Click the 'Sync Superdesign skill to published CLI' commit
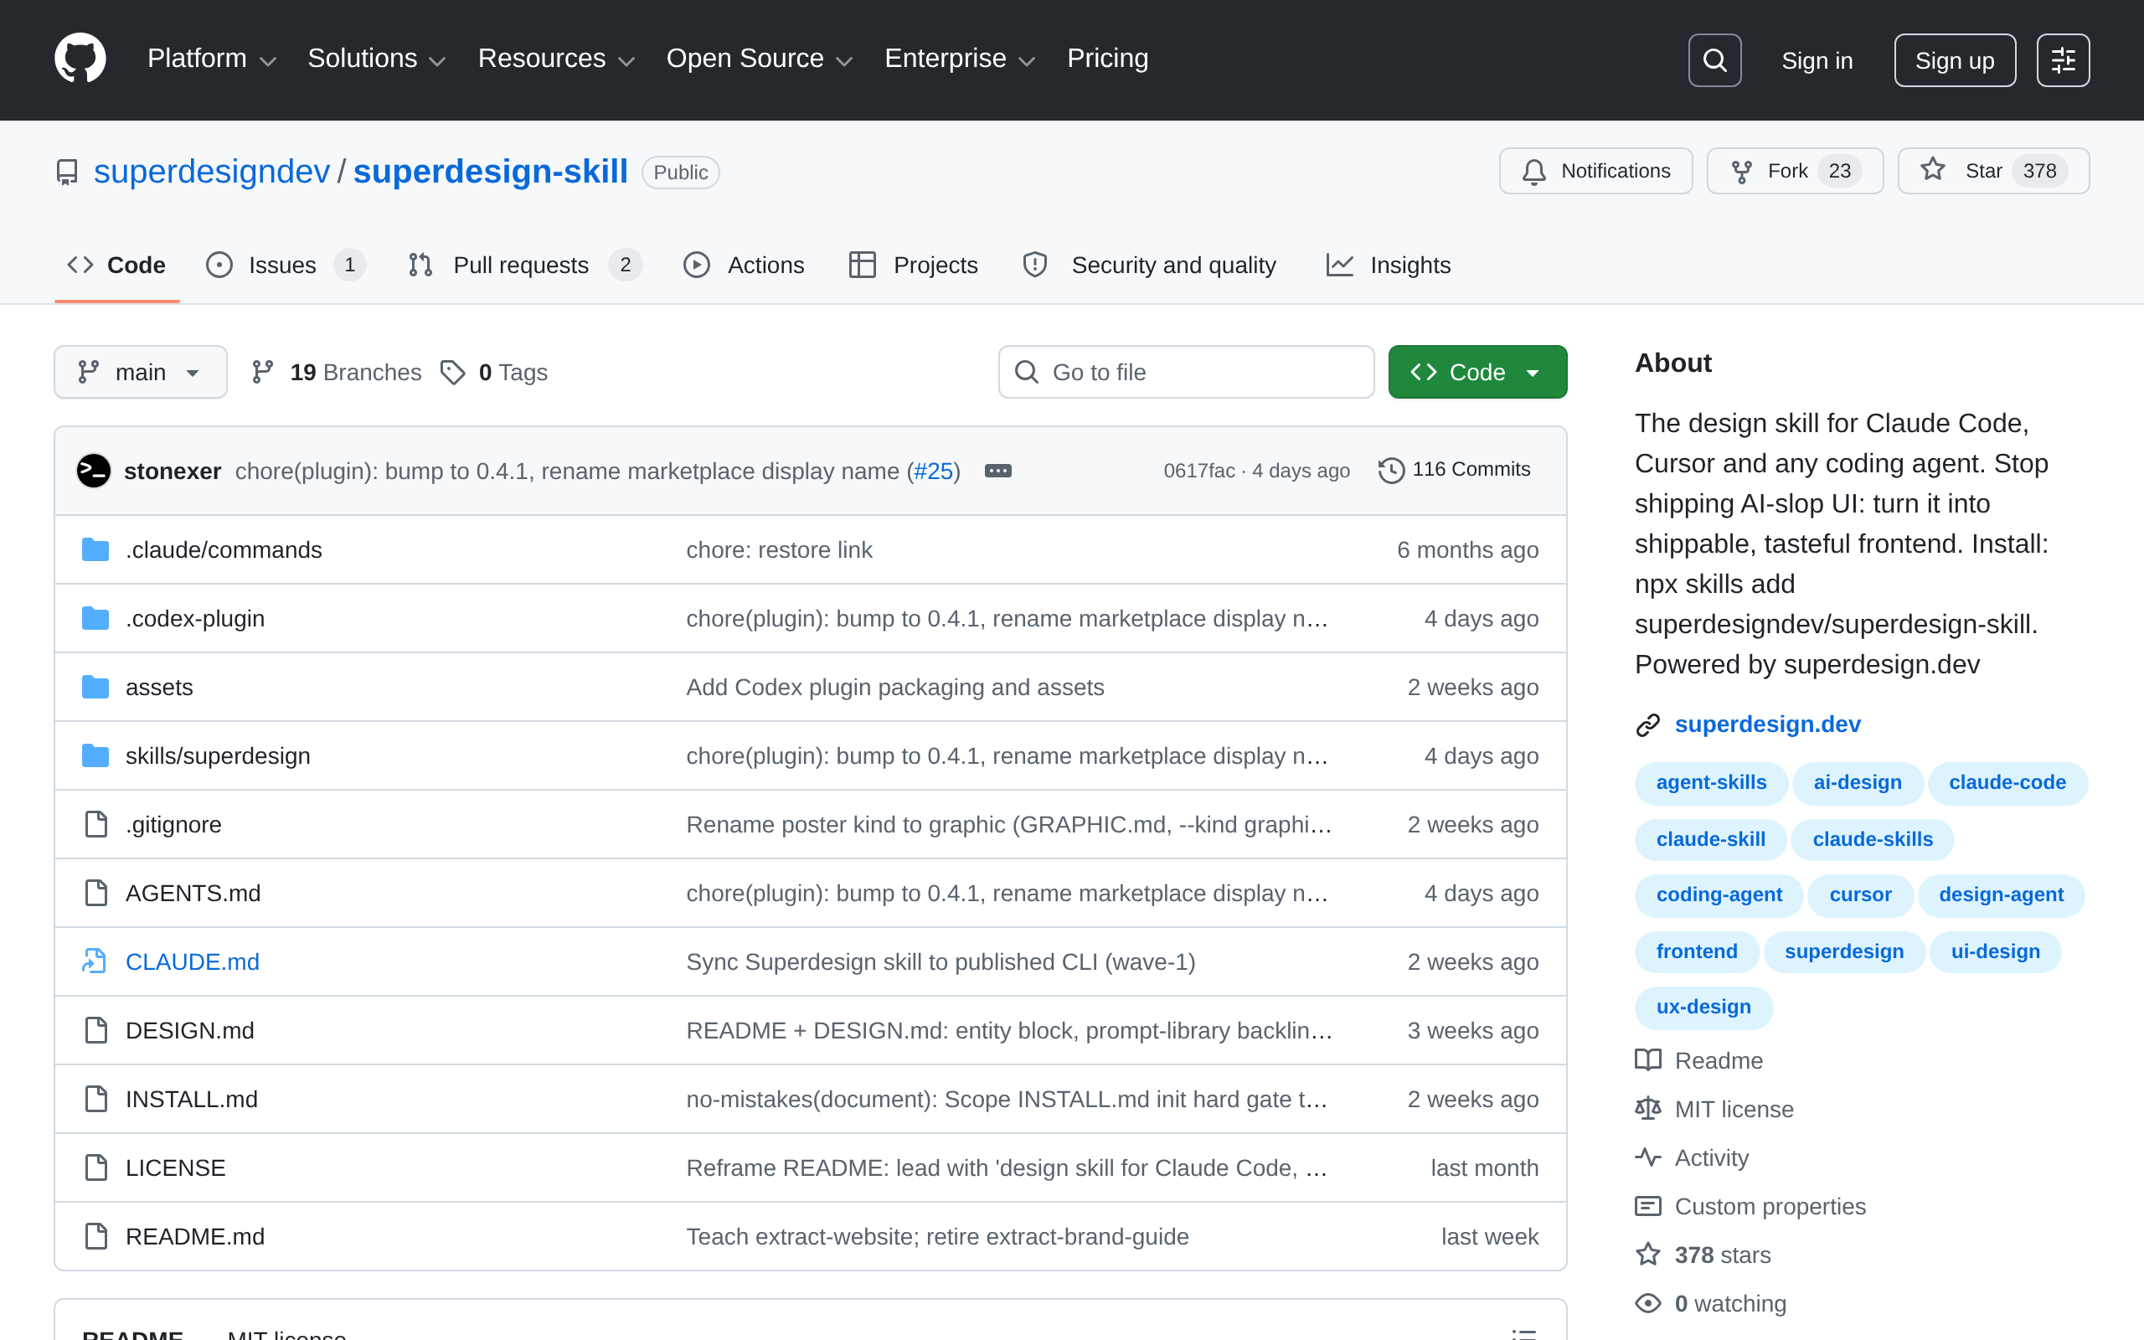This screenshot has height=1340, width=2144. [x=940, y=961]
